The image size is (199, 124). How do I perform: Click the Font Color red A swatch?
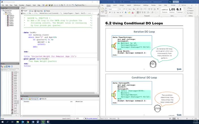(x=133, y=12)
